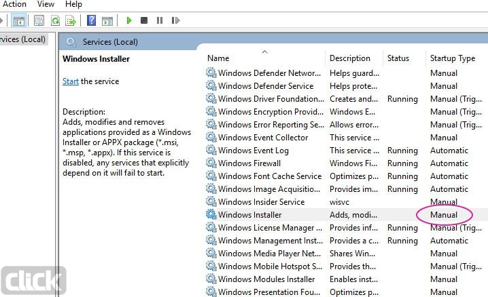The width and height of the screenshot is (488, 297).
Task: Click the gear icon beside Windows Font Cache Service
Action: (x=211, y=176)
